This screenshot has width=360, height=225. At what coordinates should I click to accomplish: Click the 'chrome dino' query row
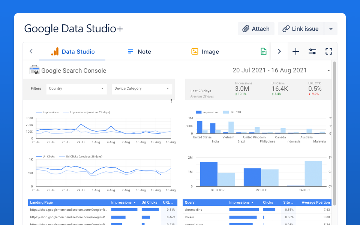pos(257,210)
